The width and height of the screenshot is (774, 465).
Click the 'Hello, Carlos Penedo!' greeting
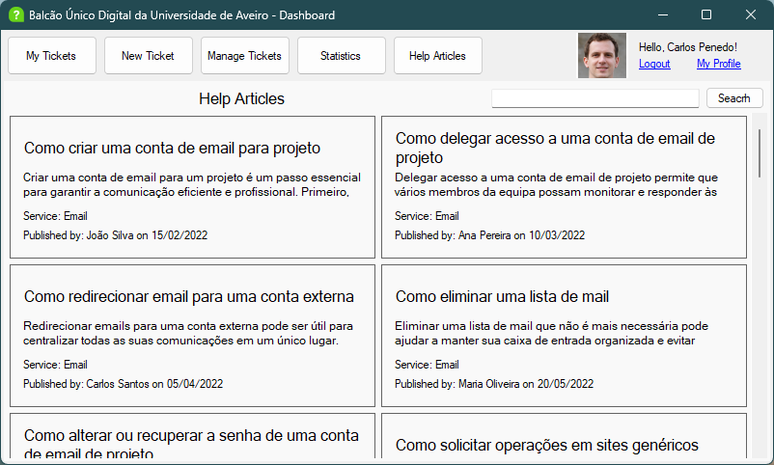click(687, 47)
